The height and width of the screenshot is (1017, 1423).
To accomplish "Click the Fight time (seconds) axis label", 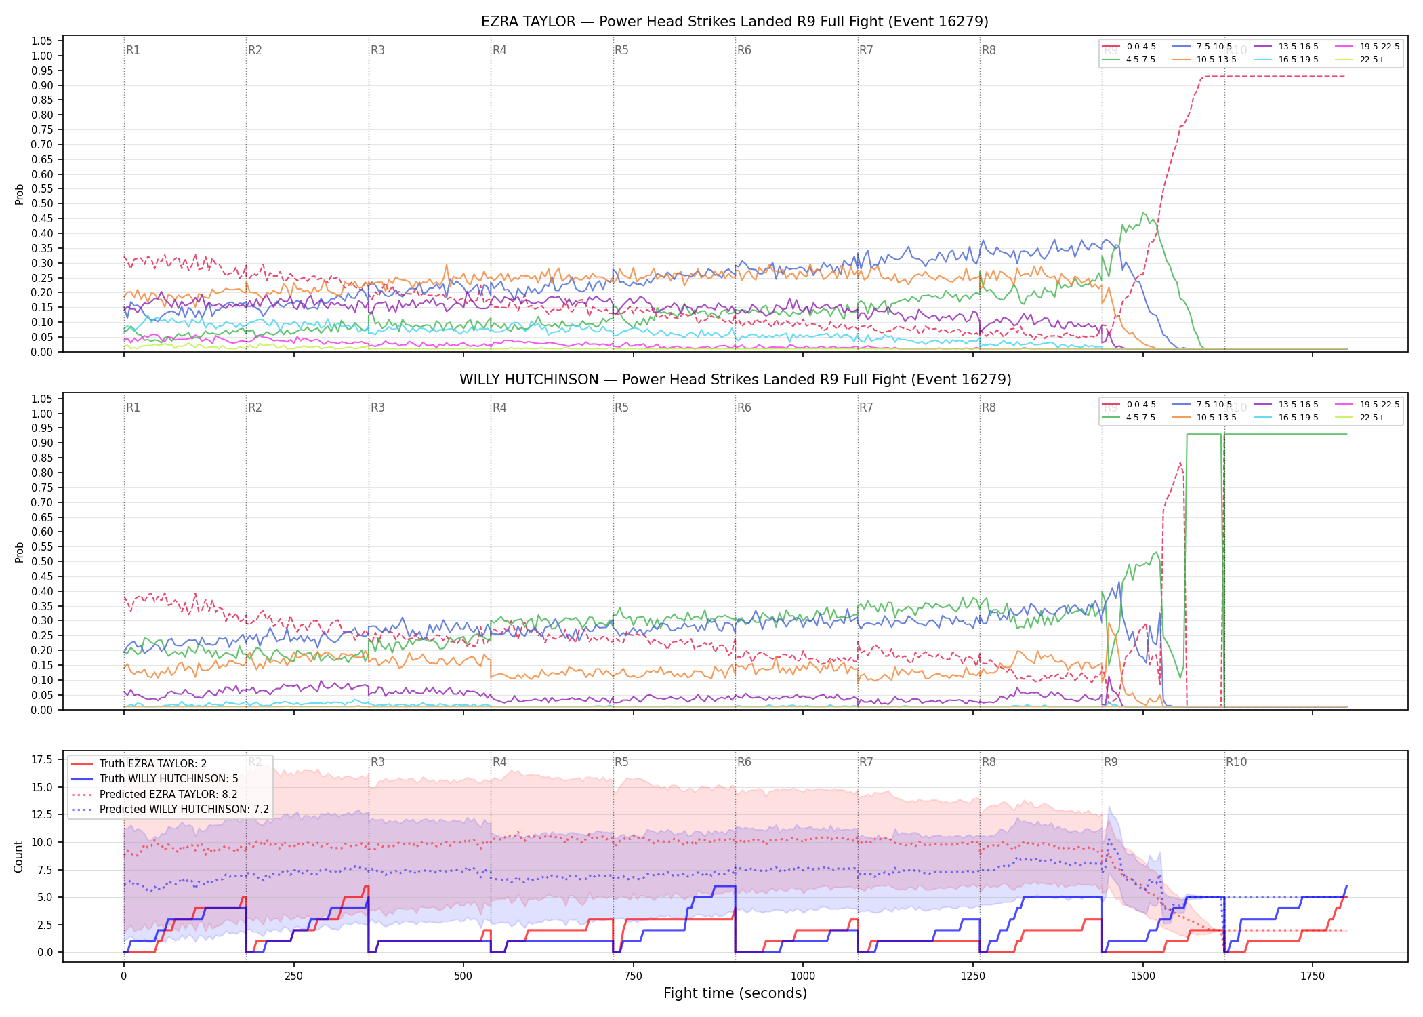I will (735, 993).
